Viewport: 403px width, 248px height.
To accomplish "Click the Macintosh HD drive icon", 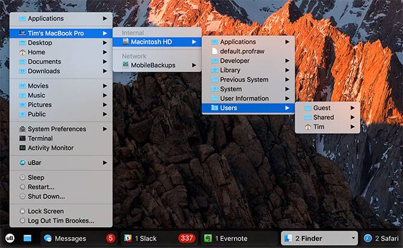I will pos(126,42).
